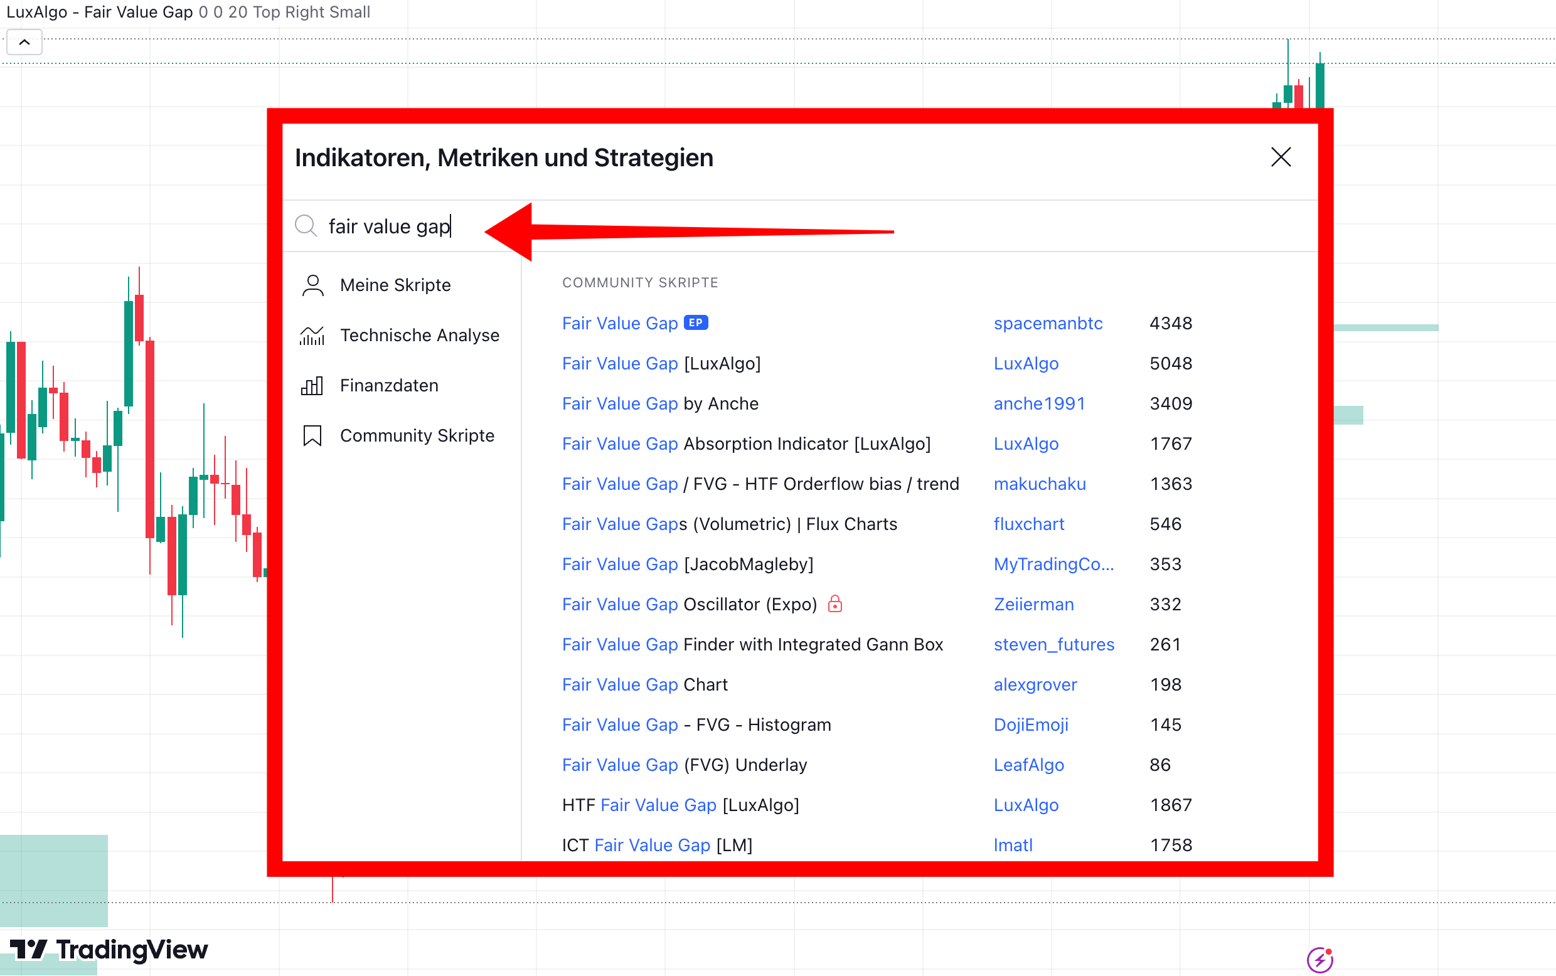Viewport: 1556px width, 976px height.
Task: Click the LuxAlgo Fair Value Gap legend title
Action: tap(99, 13)
